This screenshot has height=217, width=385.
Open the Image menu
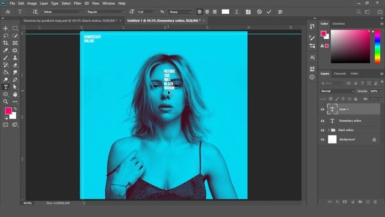[32, 4]
